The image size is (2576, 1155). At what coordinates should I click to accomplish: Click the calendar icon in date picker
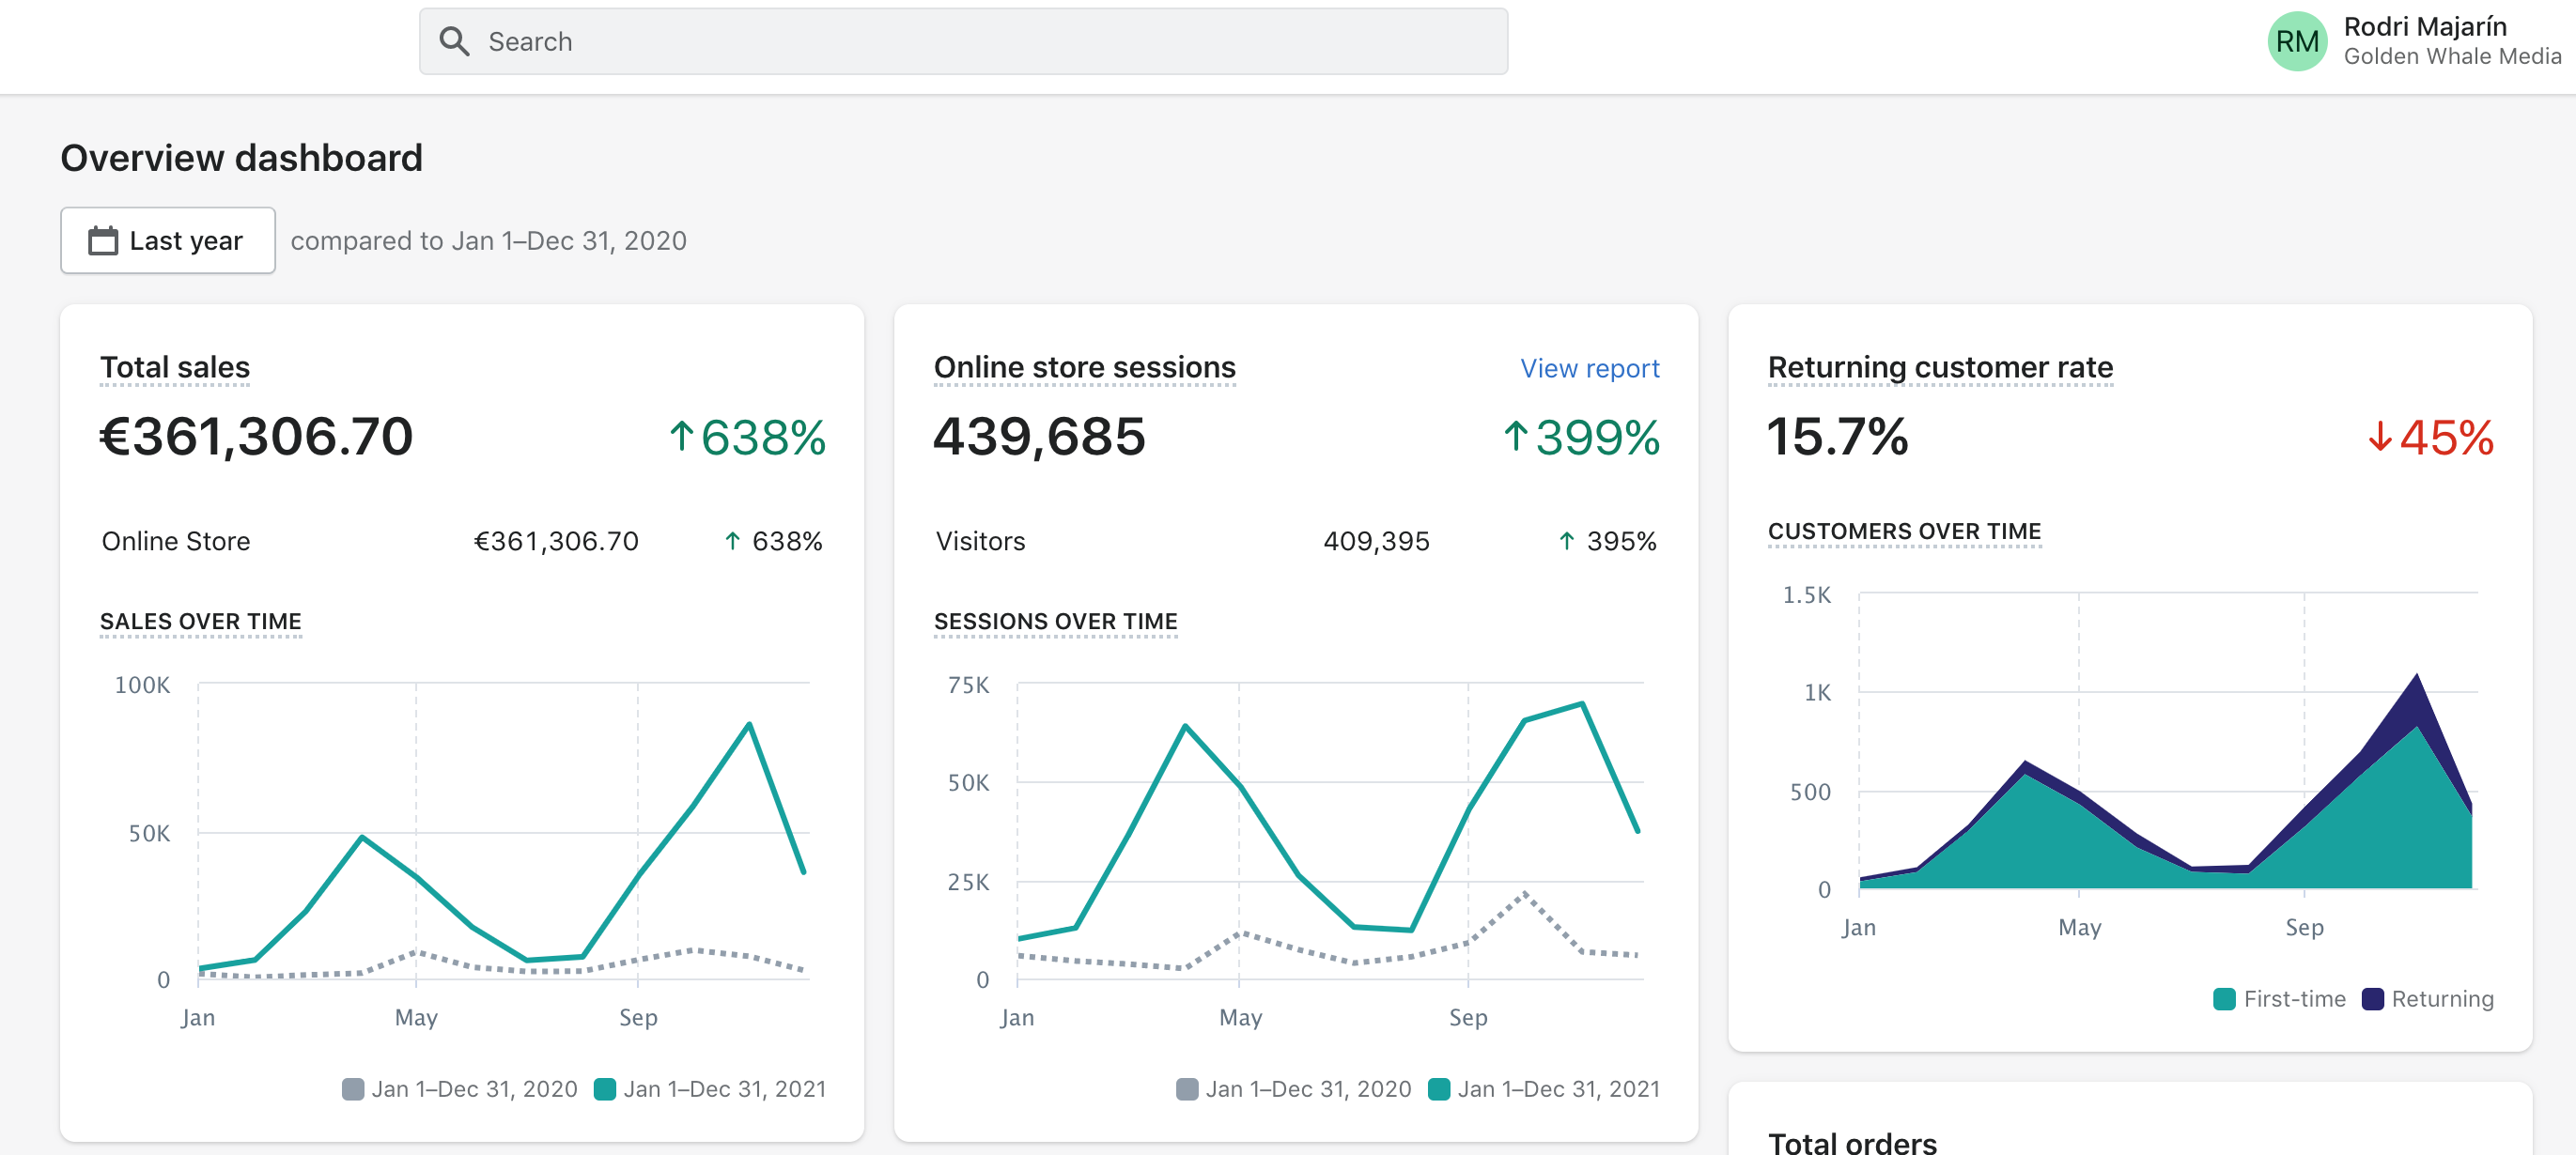[x=103, y=240]
